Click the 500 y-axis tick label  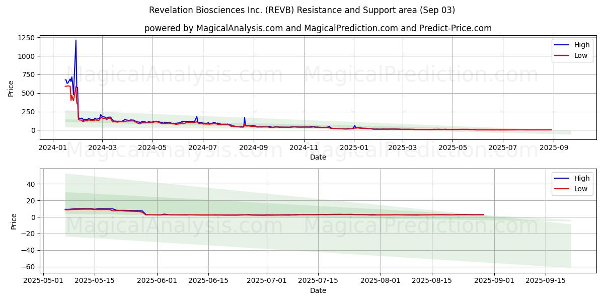(28, 93)
